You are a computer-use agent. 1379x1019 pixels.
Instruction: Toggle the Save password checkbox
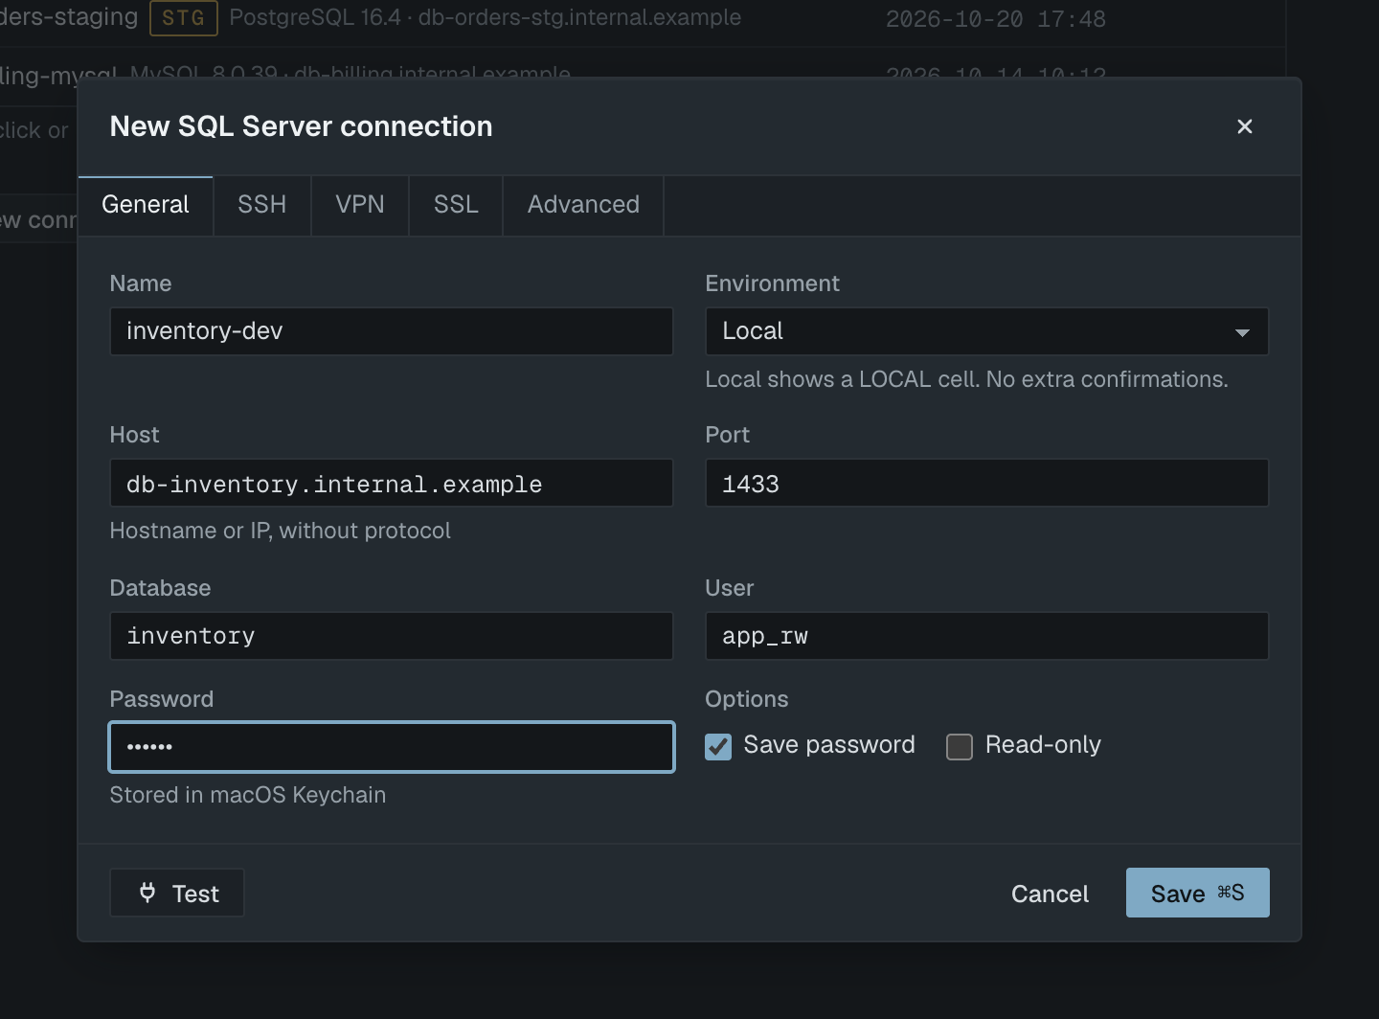(x=718, y=746)
